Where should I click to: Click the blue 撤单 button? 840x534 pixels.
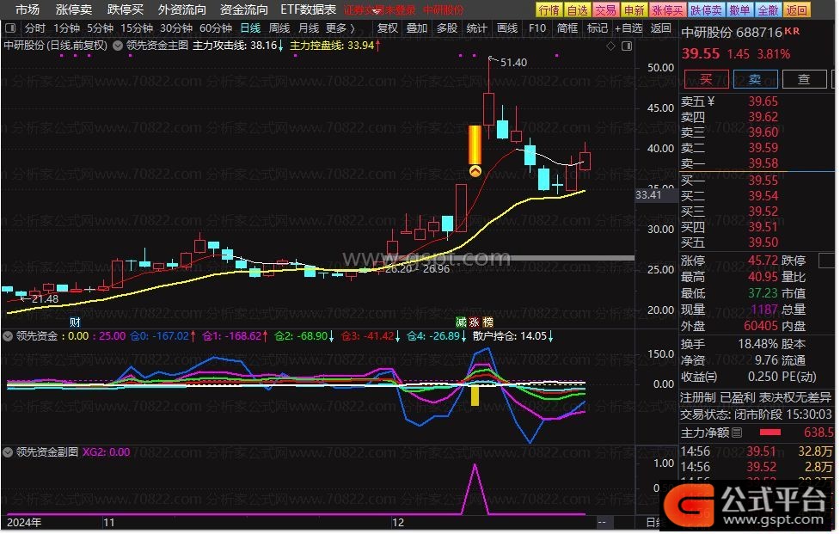739,9
